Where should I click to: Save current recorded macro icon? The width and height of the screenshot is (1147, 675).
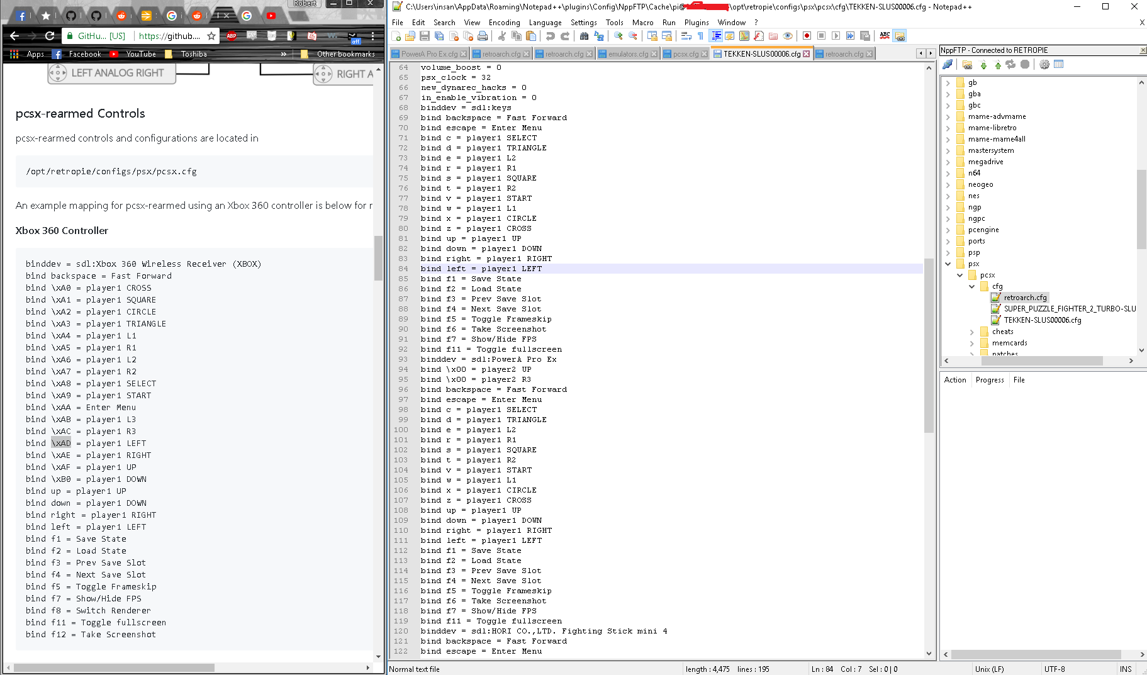tap(864, 36)
